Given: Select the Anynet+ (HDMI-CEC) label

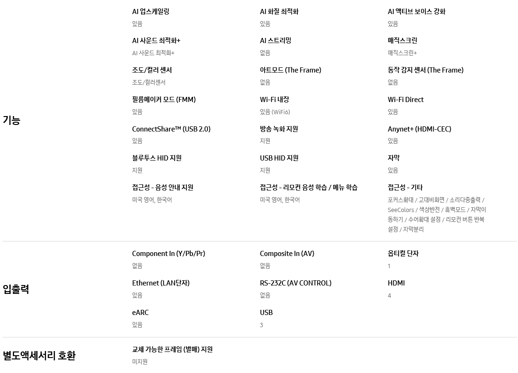Looking at the screenshot, I should (x=419, y=129).
